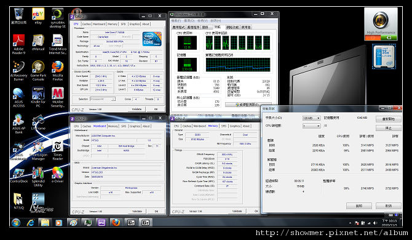Open SmartLogon Manager desktop icon
Screen dimensions: 412x240
point(38,150)
